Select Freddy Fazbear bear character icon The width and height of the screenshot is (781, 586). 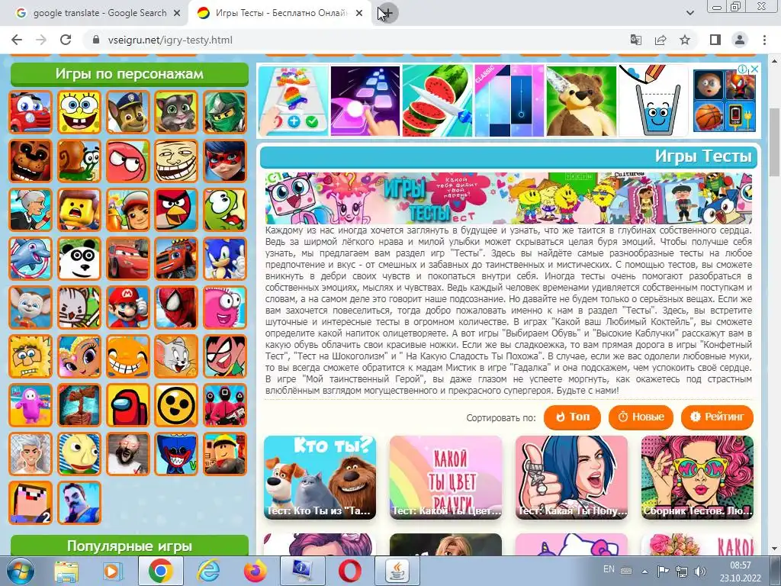[x=31, y=161]
